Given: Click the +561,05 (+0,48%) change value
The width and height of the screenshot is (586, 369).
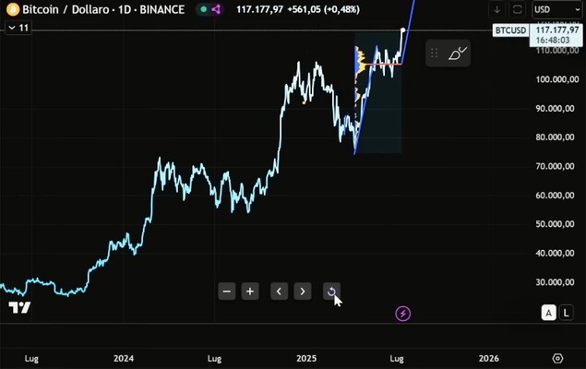Looking at the screenshot, I should tap(324, 9).
